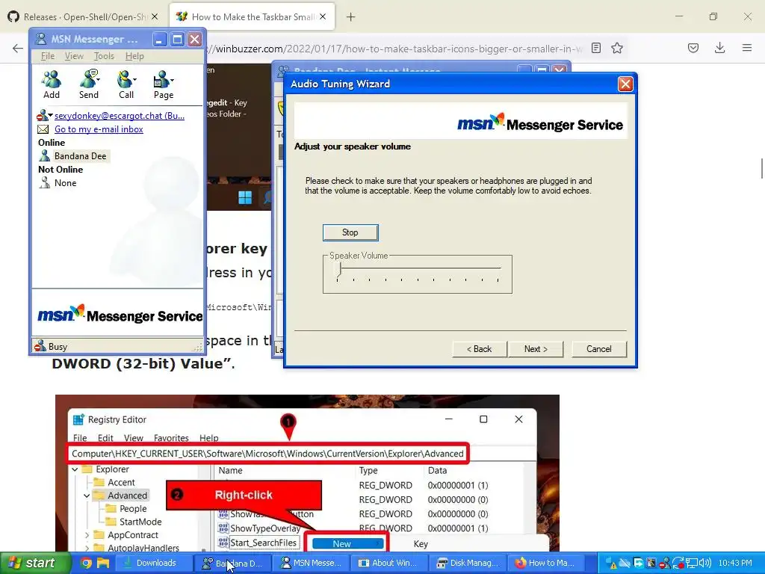Click the Speaker Volume slider thumb
Screen dimensions: 765x574
point(339,271)
